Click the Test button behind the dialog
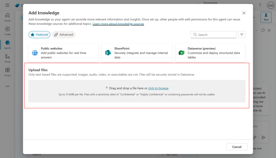Screen dimensions: 276x158 (x=266, y=17)
